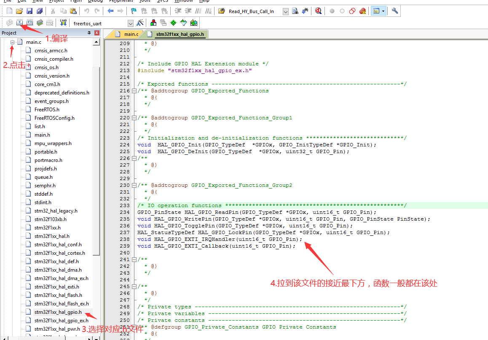Fold the comment block at line 226
This screenshot has width=488, height=340.
(134, 158)
